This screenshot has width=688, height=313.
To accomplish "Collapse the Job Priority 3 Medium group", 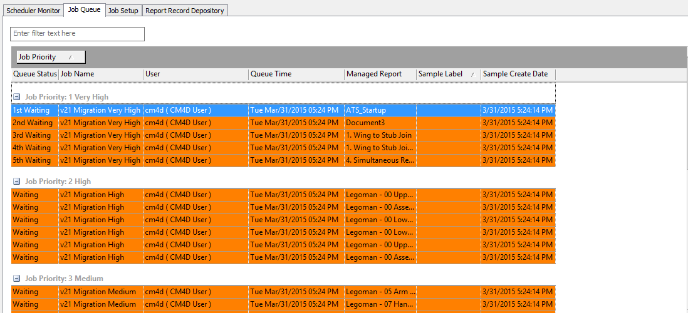I will [x=16, y=279].
